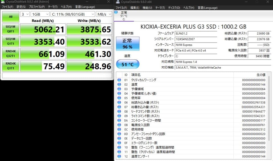The image size is (273, 161).
Task: Open the unit dropdown showing MB/s
Action: pyautogui.click(x=104, y=14)
